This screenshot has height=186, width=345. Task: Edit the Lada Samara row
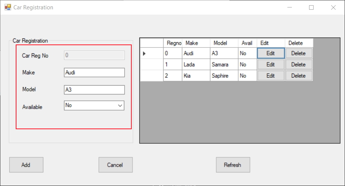(x=271, y=65)
